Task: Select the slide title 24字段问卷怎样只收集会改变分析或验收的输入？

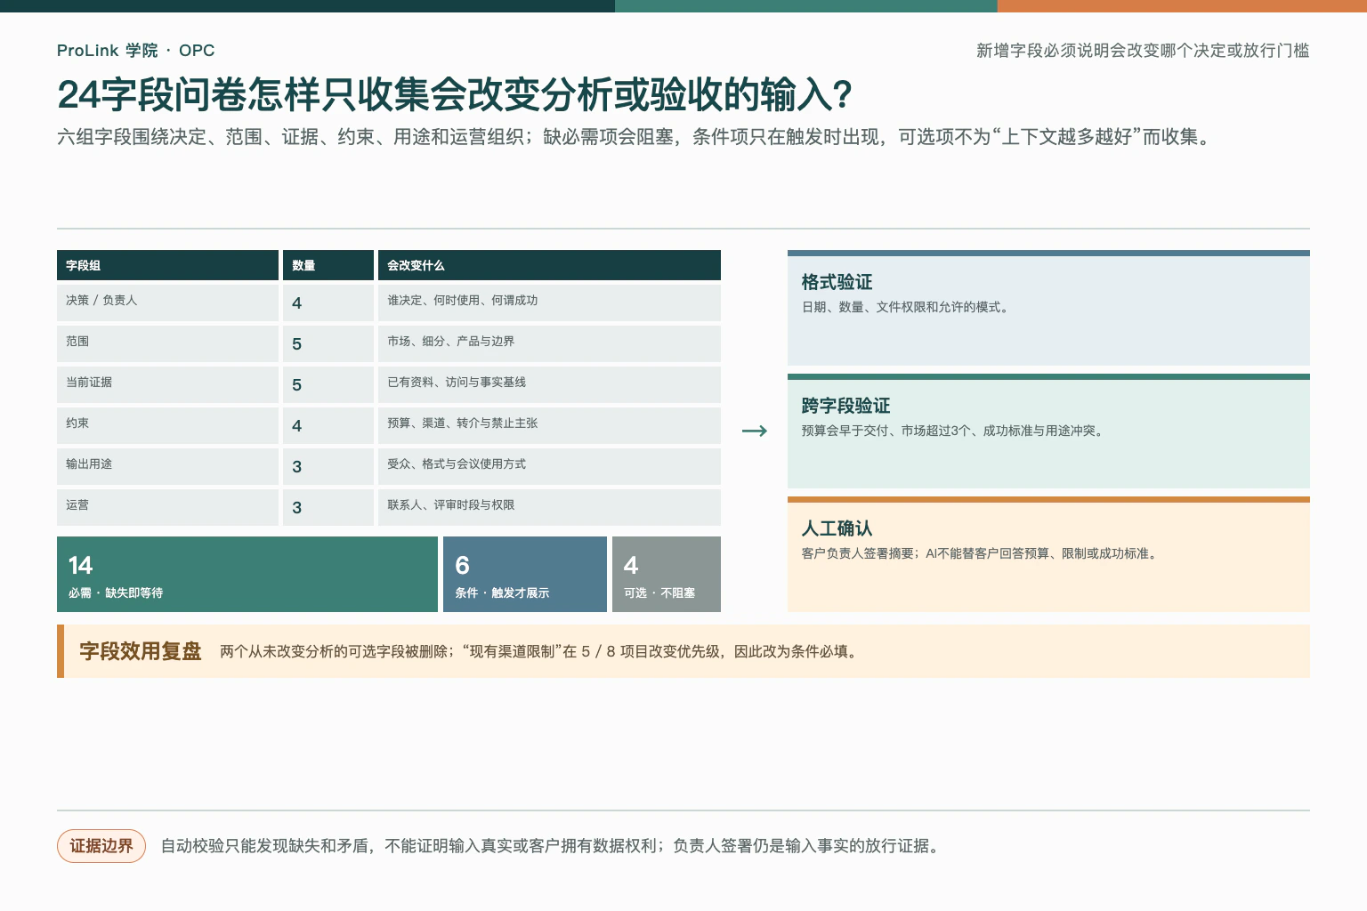Action: click(455, 95)
